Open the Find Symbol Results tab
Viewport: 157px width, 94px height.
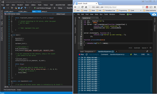(x=10, y=90)
